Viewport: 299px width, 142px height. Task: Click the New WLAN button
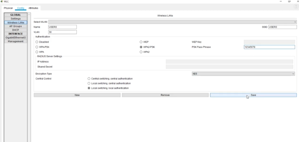click(77, 95)
